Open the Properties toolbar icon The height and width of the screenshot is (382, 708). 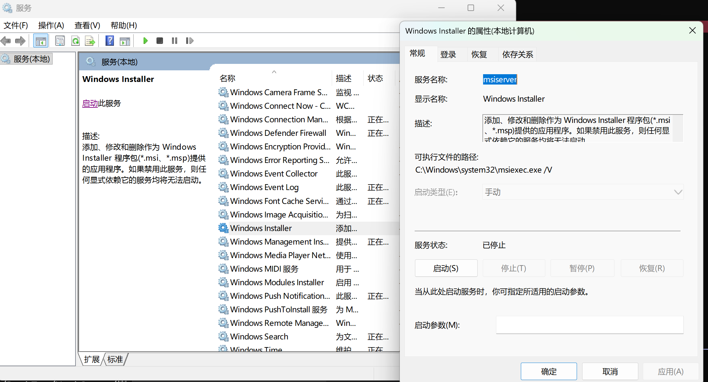click(60, 41)
